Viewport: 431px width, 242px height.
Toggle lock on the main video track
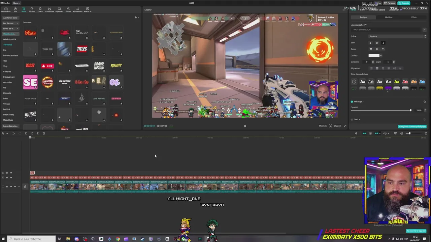[7, 187]
